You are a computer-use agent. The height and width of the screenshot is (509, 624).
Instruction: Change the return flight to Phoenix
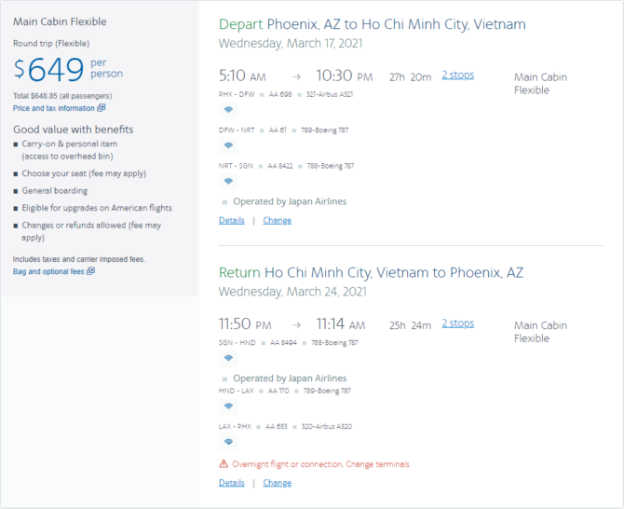pos(277,483)
